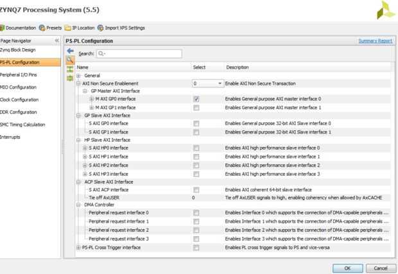Select S AXI ACP interface row label
This screenshot has height=274, width=398.
point(108,190)
